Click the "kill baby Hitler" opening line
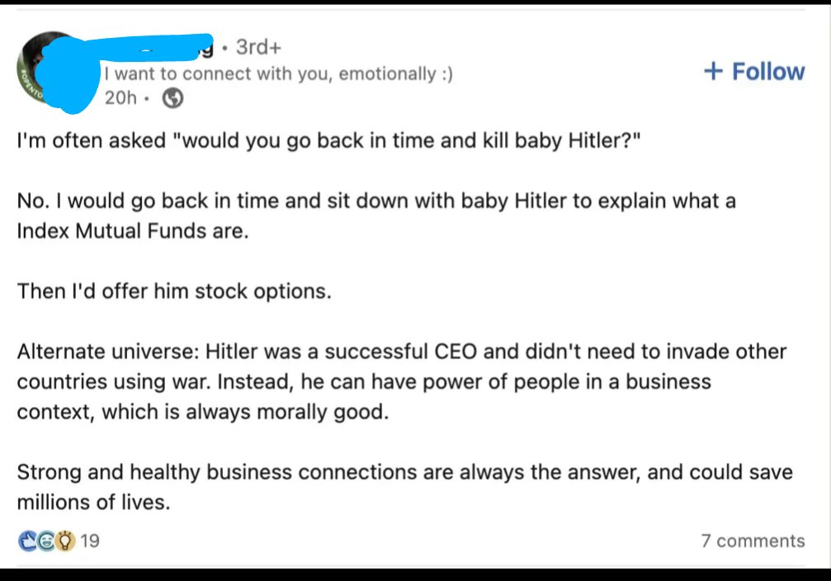 [x=328, y=140]
